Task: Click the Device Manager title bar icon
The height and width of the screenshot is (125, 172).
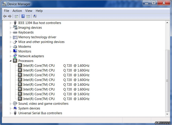Action: 4,4
